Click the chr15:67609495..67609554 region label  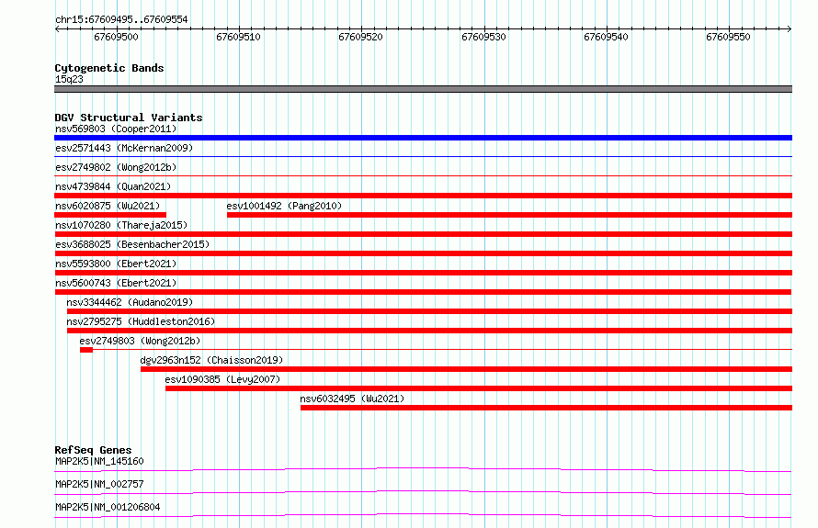(x=121, y=19)
